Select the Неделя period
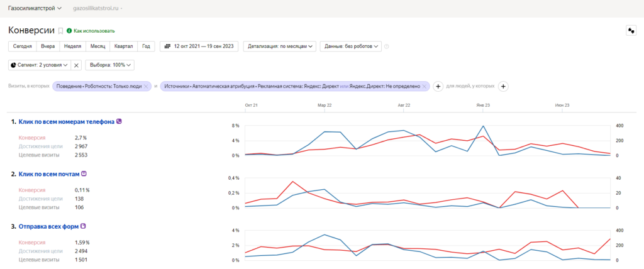Image resolution: width=644 pixels, height=269 pixels. [x=73, y=47]
